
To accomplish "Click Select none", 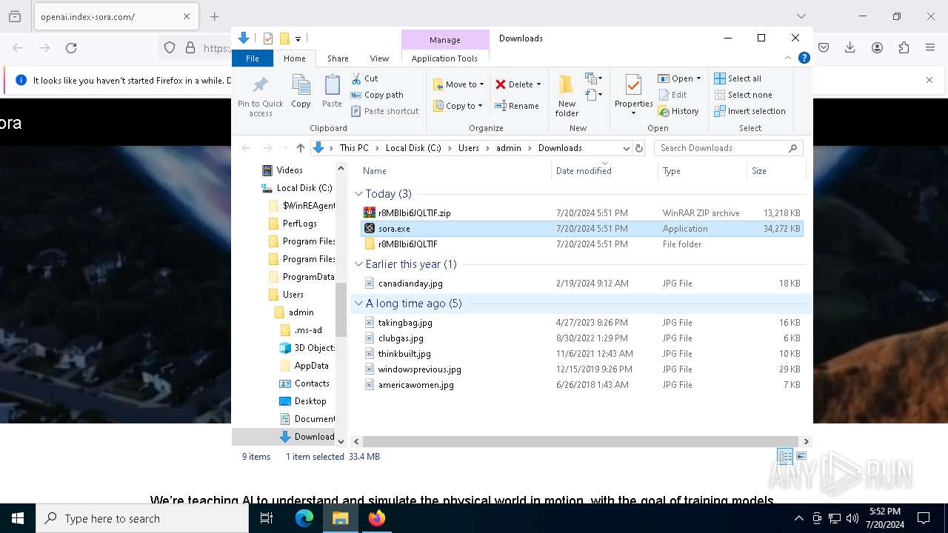I will (743, 95).
